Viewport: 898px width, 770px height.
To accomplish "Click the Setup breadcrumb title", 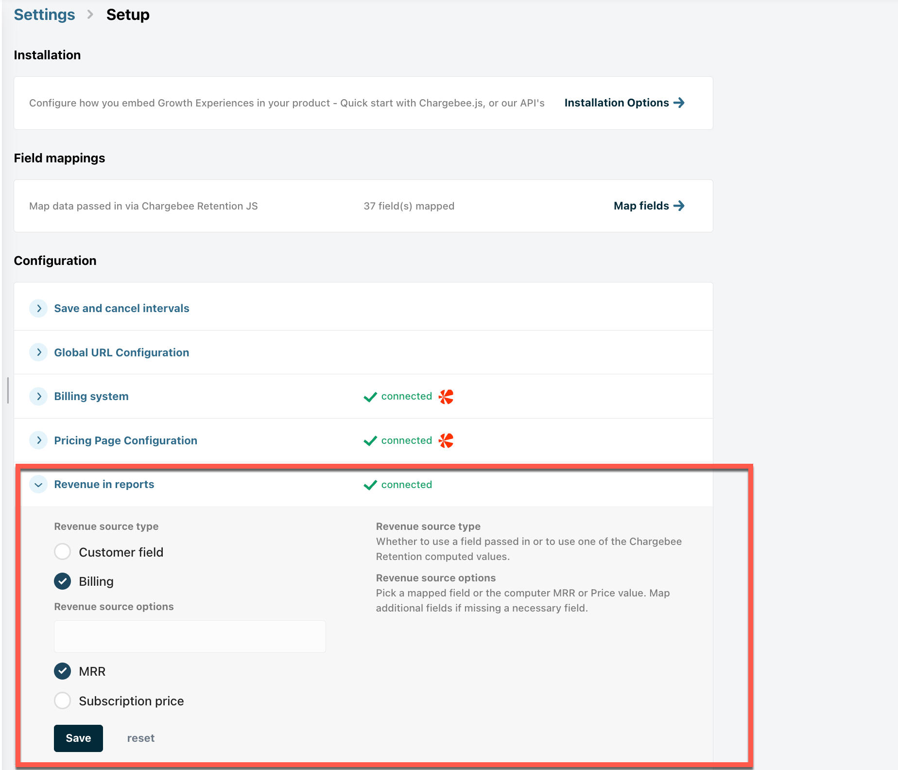I will point(128,15).
